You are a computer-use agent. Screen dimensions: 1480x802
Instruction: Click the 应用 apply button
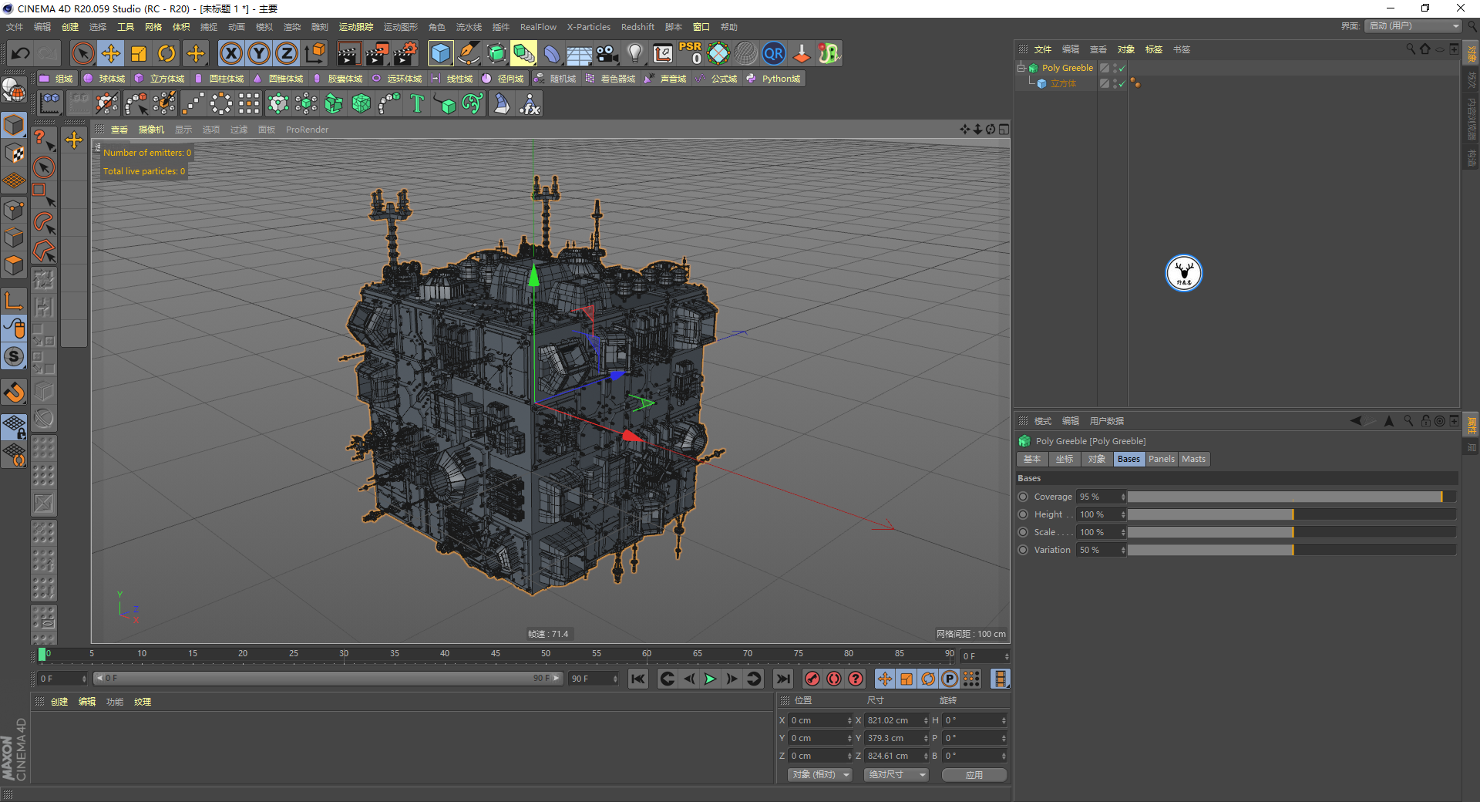[x=974, y=774]
